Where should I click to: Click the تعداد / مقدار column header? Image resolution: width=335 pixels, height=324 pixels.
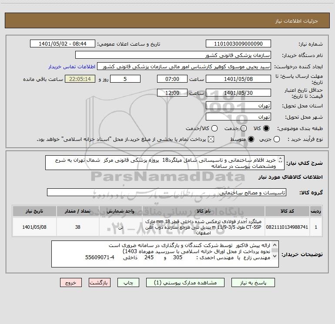pyautogui.click(x=78, y=211)
